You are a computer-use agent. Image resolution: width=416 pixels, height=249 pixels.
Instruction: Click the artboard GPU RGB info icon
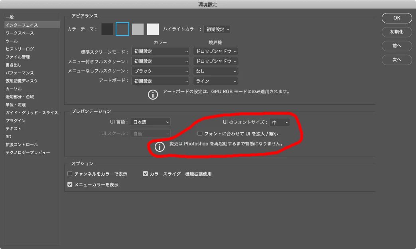pyautogui.click(x=153, y=94)
